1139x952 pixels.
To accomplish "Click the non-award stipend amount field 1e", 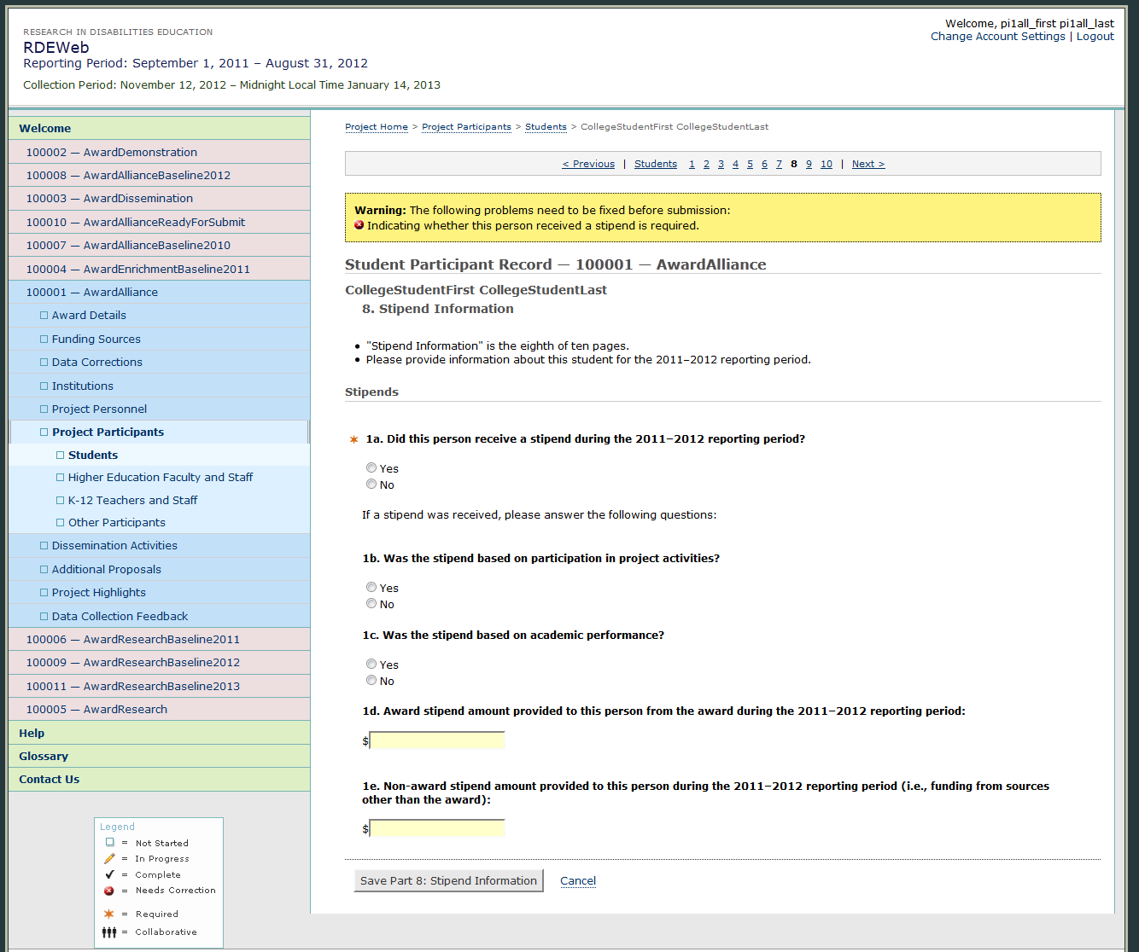I will 437,828.
